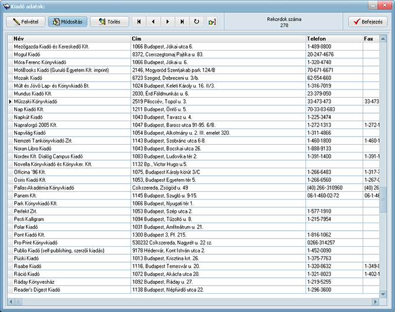395x312 pixels.
Task: Select the Mozaik Kiadó row
Action: click(193, 78)
